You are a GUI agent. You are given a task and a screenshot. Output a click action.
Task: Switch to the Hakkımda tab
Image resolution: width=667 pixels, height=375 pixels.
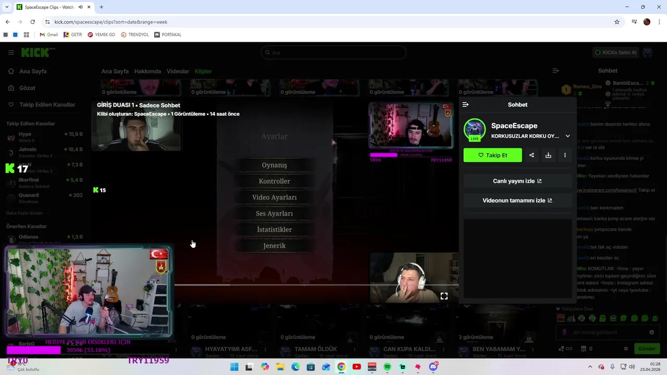147,71
